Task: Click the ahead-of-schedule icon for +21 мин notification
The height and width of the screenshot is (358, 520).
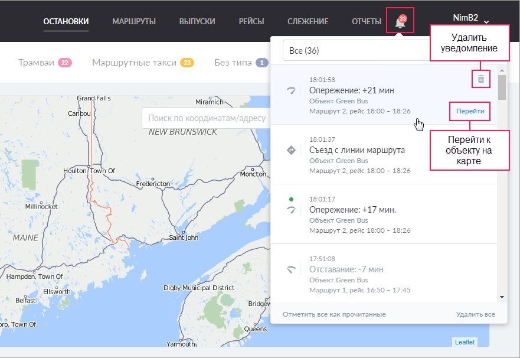Action: tap(291, 90)
